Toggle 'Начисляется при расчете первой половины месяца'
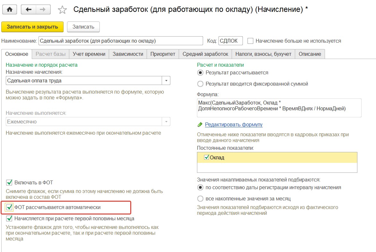This screenshot has width=376, height=252. pyautogui.click(x=9, y=218)
